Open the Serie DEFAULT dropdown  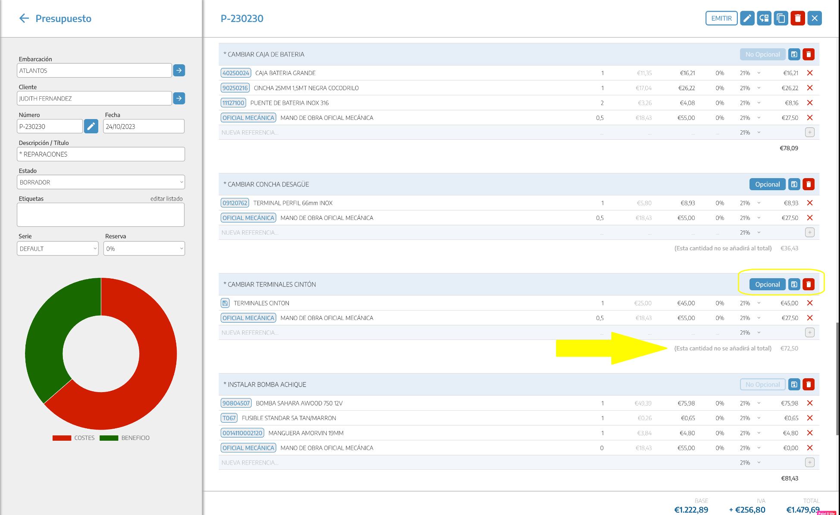tap(58, 248)
